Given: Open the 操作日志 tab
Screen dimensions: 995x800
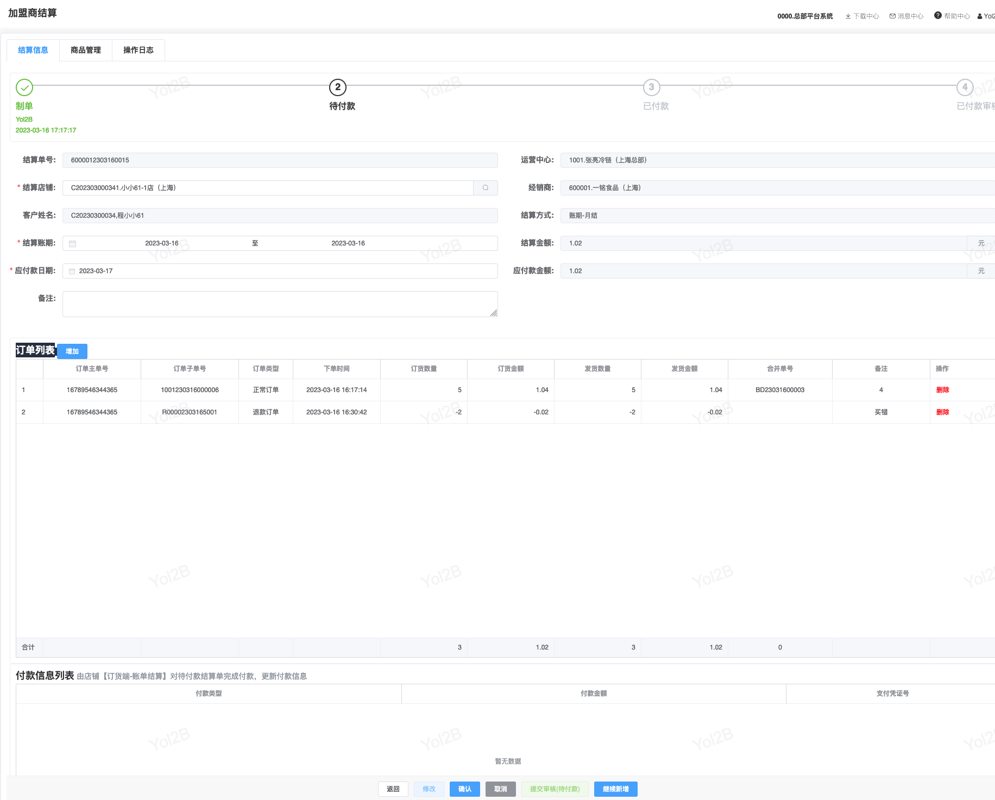Looking at the screenshot, I should (138, 50).
